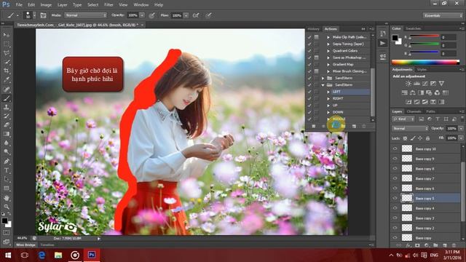Open the Image menu
Image resolution: width=466 pixels, height=262 pixels.
[46, 5]
